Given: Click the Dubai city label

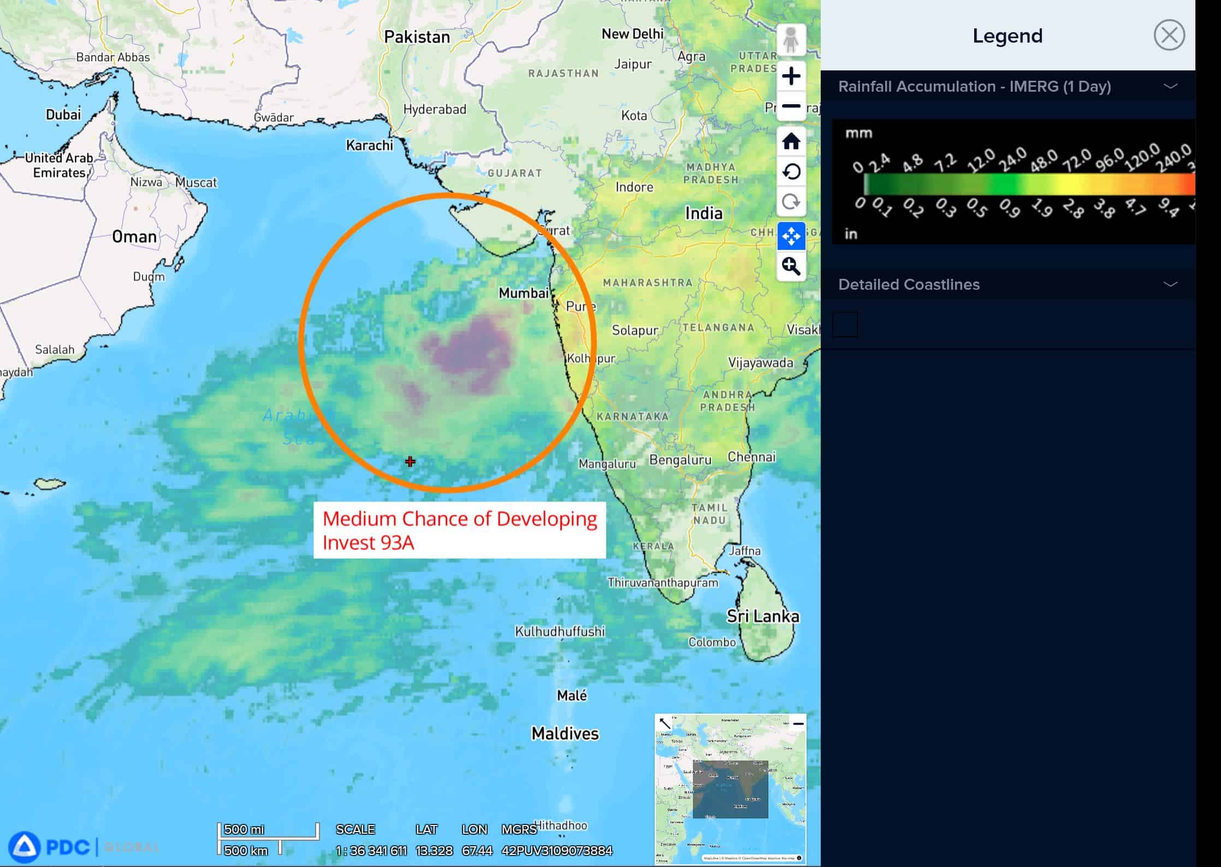Looking at the screenshot, I should 63,115.
